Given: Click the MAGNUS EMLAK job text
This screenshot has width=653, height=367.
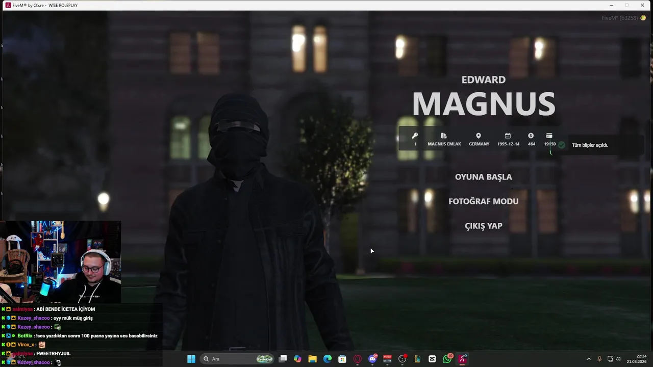Looking at the screenshot, I should [x=444, y=144].
